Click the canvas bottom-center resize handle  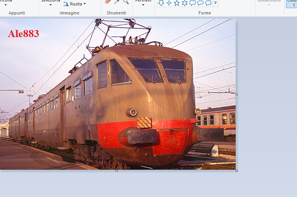coord(117,171)
